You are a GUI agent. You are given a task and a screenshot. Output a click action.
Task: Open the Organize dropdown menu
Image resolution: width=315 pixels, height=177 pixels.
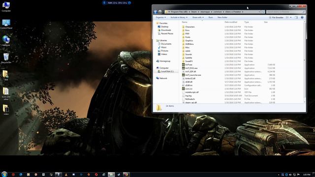161,18
